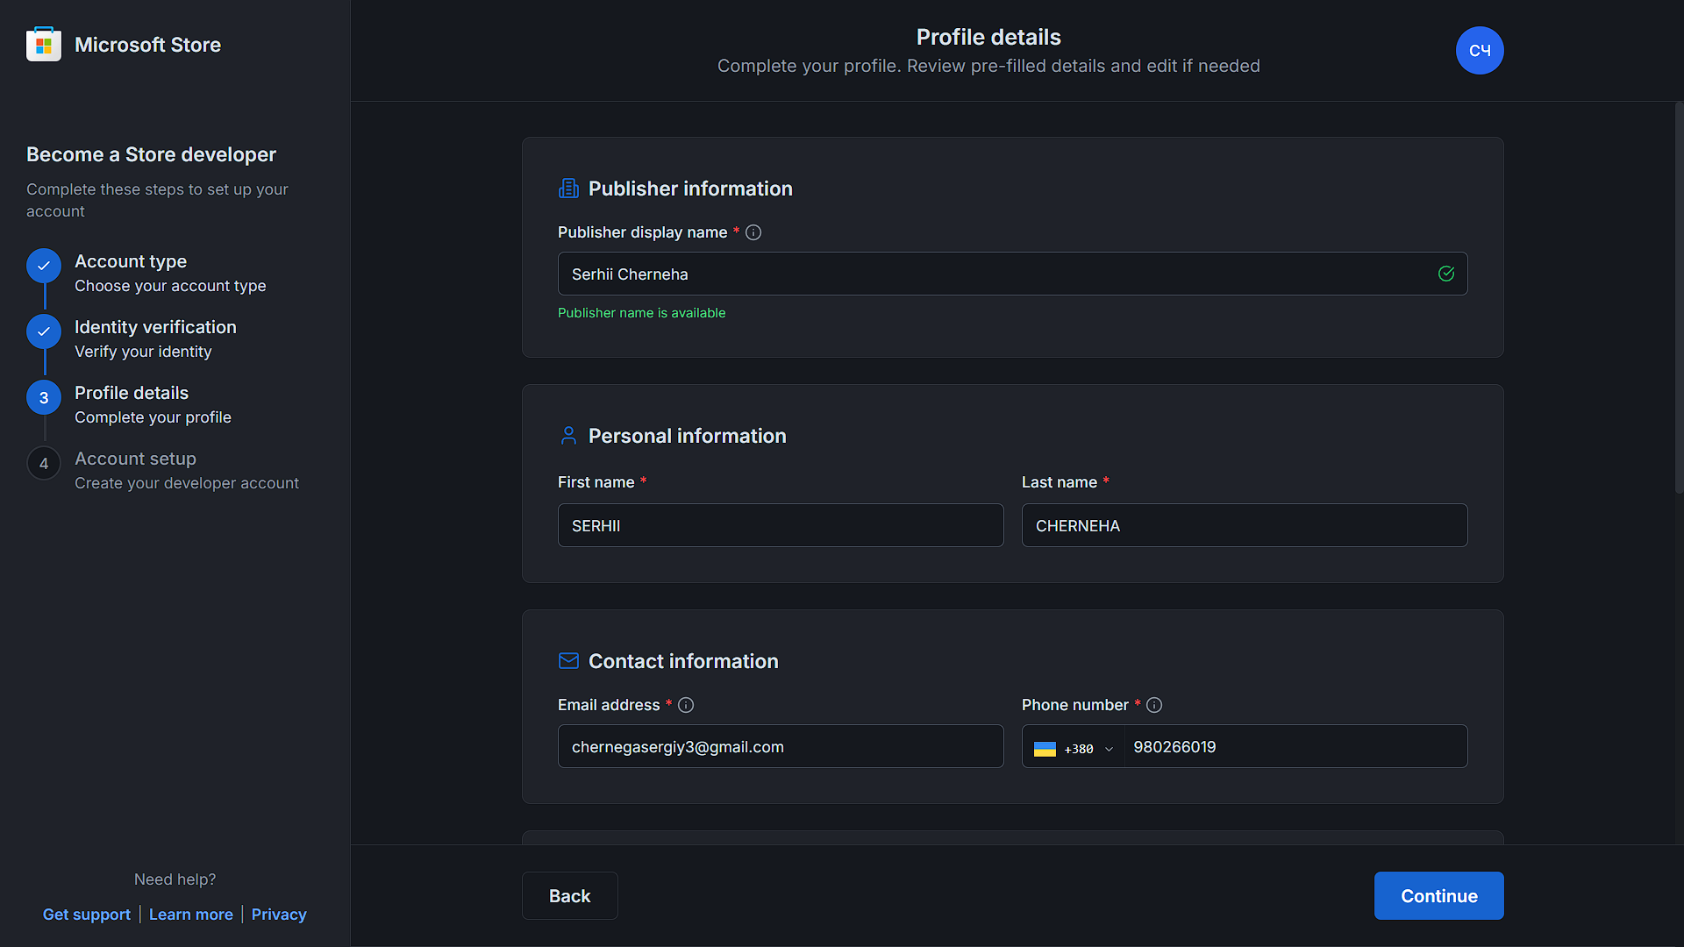Open the Publisher display name info tooltip
The width and height of the screenshot is (1684, 947).
pos(753,232)
